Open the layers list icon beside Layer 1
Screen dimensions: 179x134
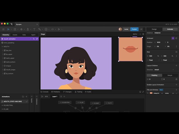(61, 97)
